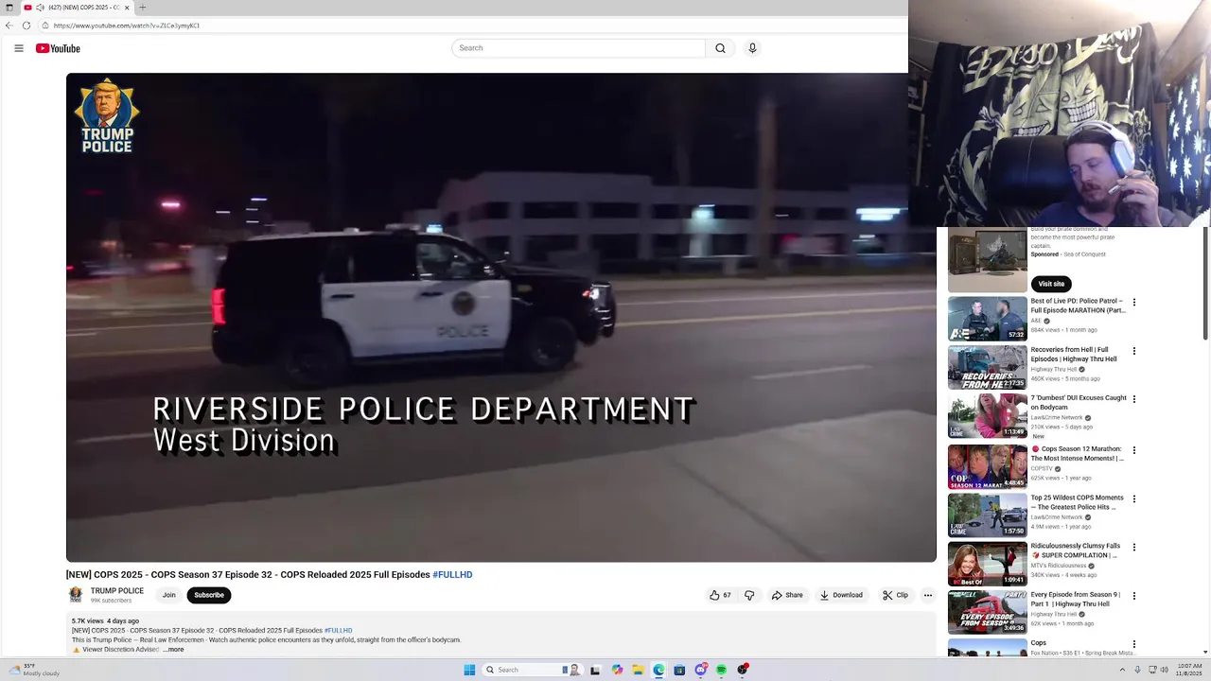Viewport: 1211px width, 681px height.
Task: Open Discord from the taskbar
Action: click(x=700, y=670)
